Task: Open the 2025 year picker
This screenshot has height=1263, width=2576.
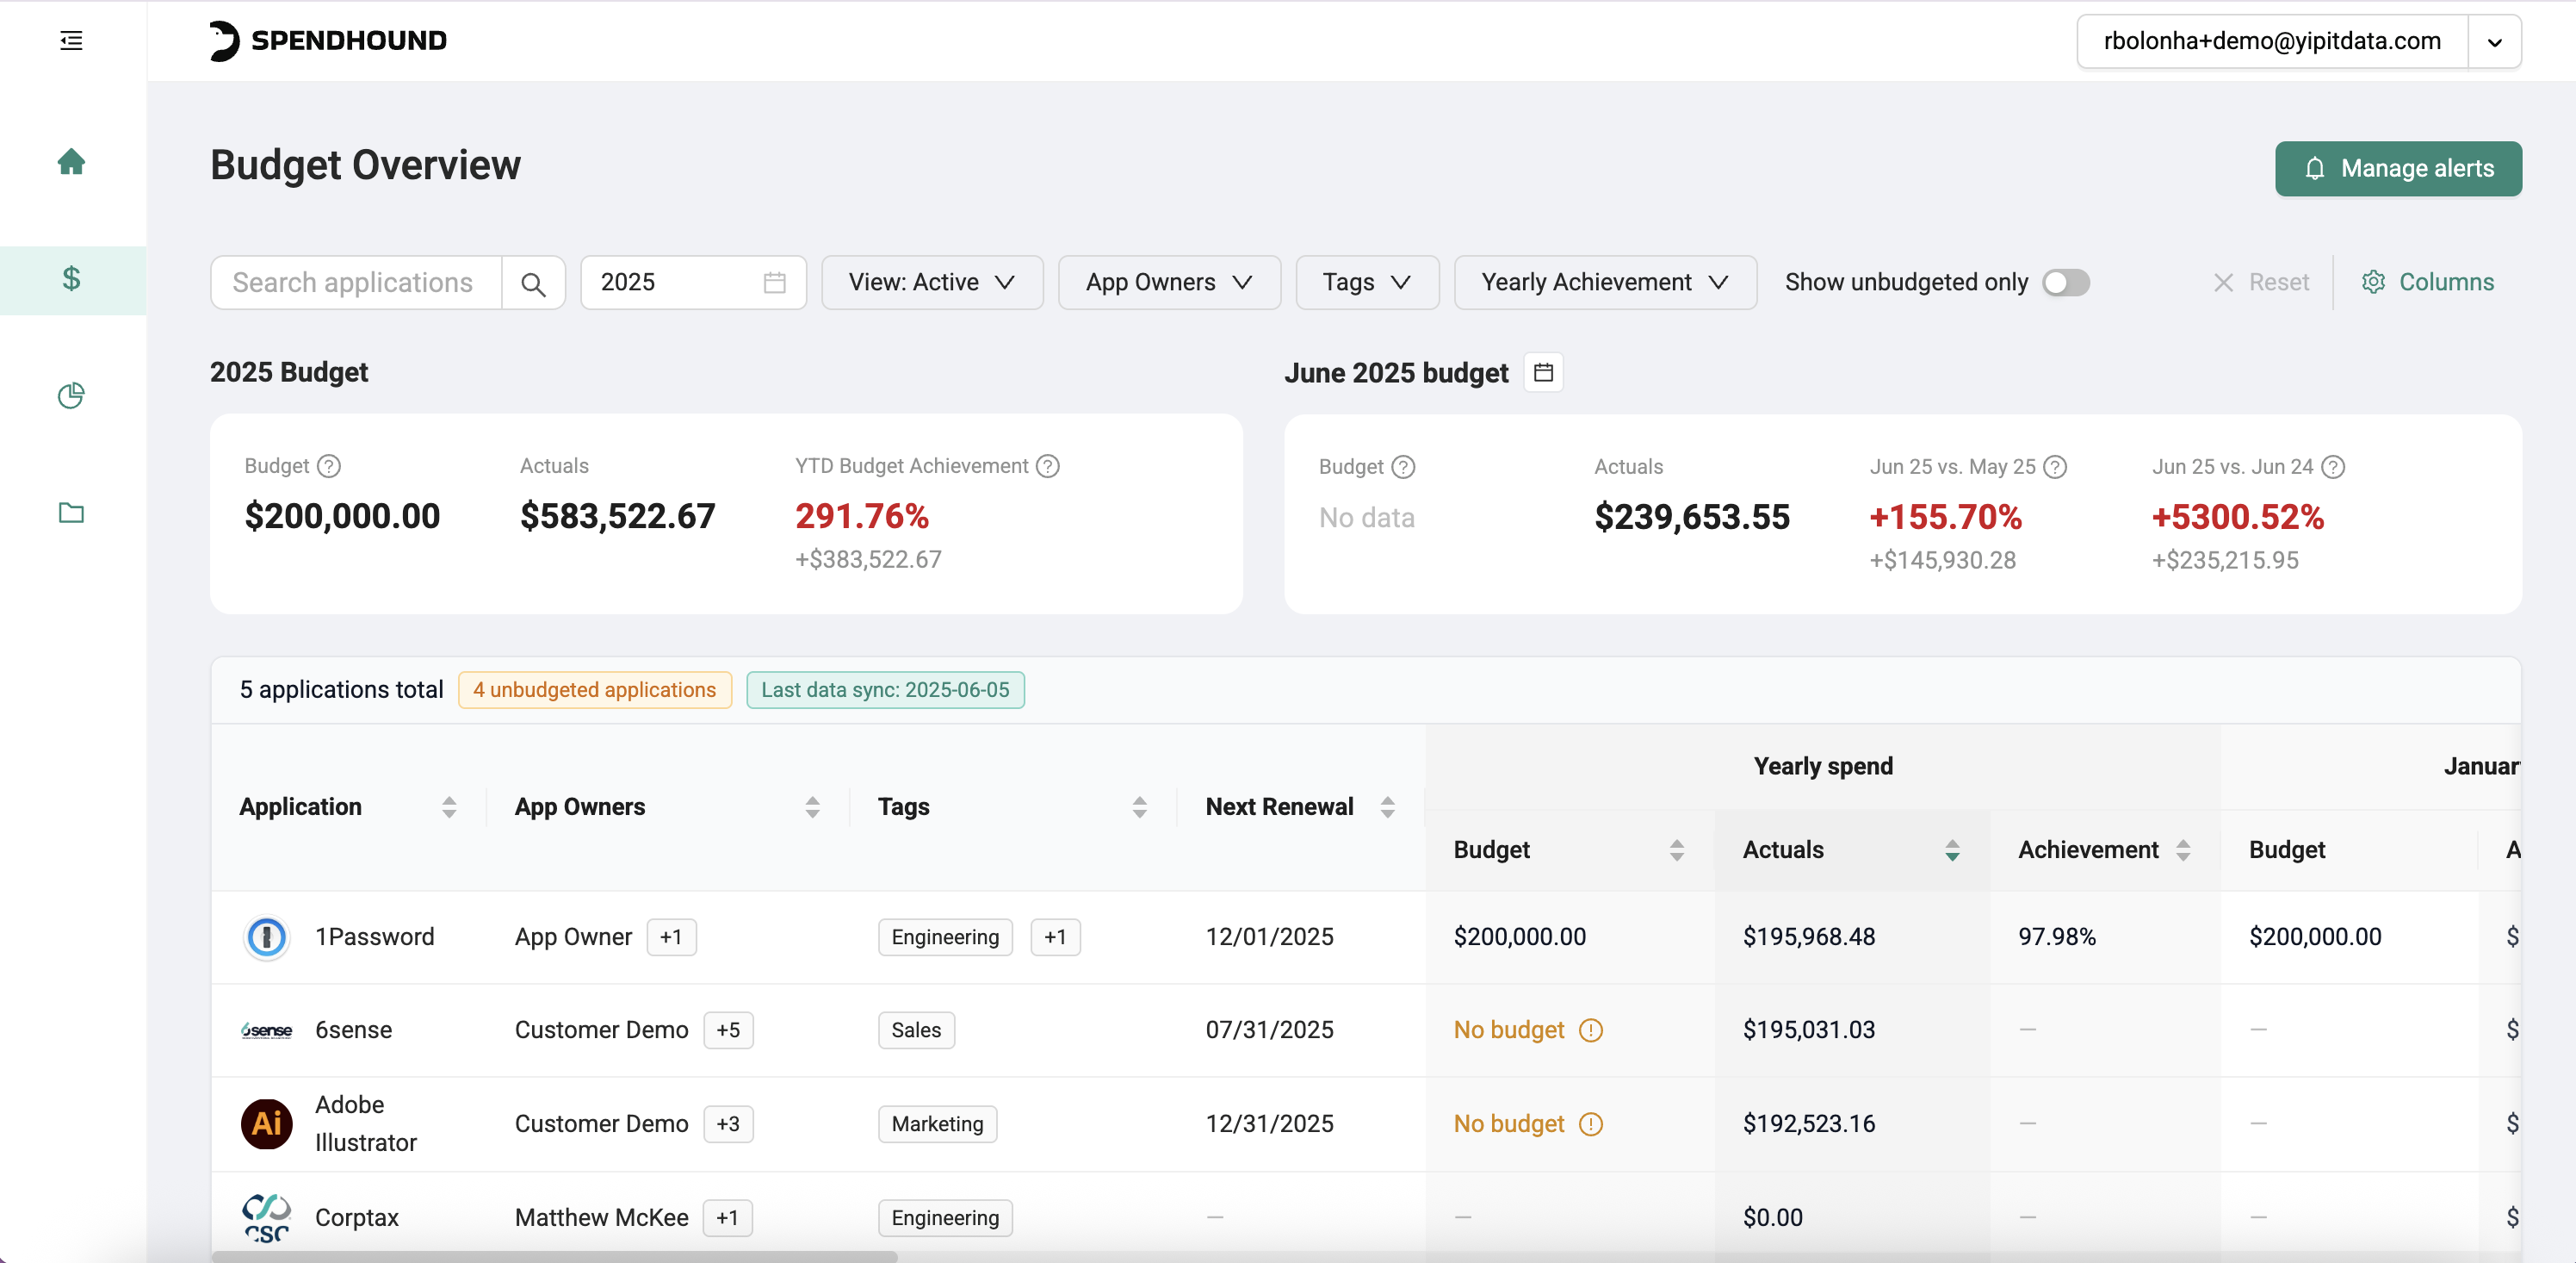Action: [693, 283]
